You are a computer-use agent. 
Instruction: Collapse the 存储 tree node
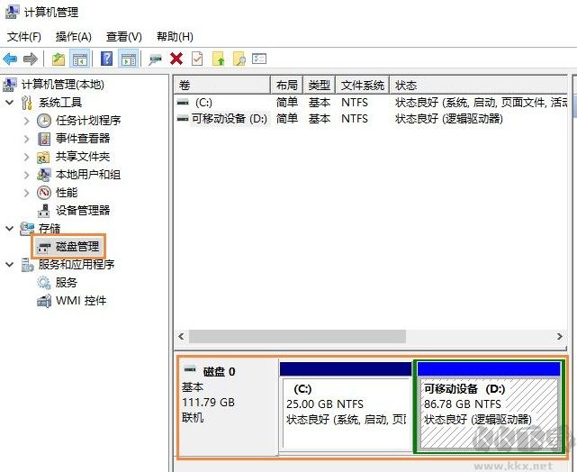click(x=10, y=228)
